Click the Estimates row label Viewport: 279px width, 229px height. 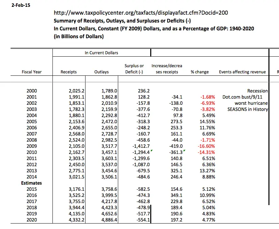click(31, 183)
